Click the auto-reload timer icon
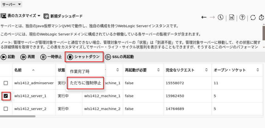This screenshot has height=128, width=265. coord(262,18)
